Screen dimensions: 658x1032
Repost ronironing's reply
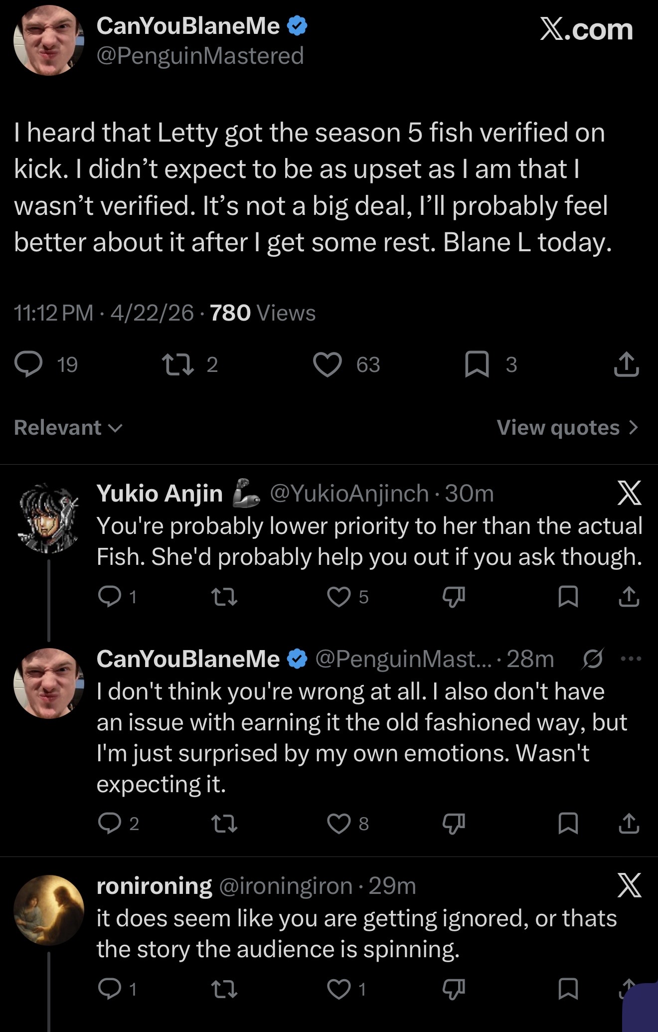point(224,989)
